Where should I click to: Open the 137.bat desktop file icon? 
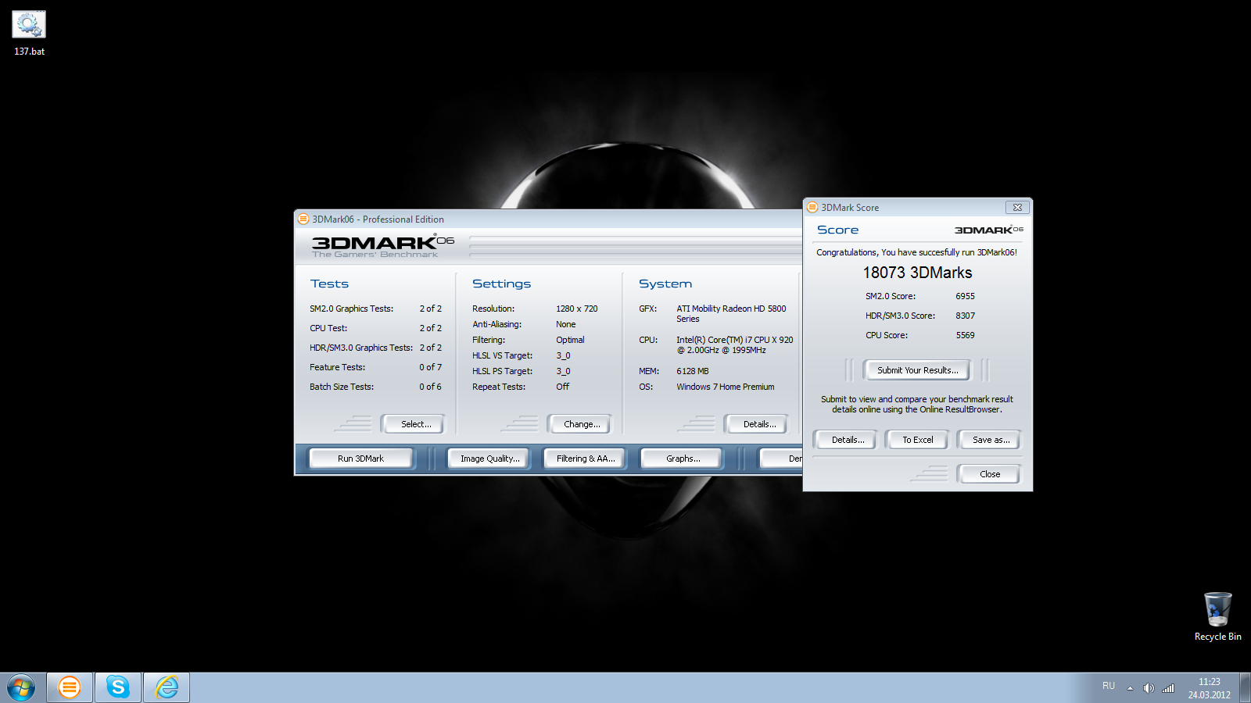click(29, 33)
